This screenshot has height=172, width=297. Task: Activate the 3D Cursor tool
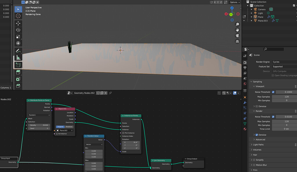[x=18, y=16]
